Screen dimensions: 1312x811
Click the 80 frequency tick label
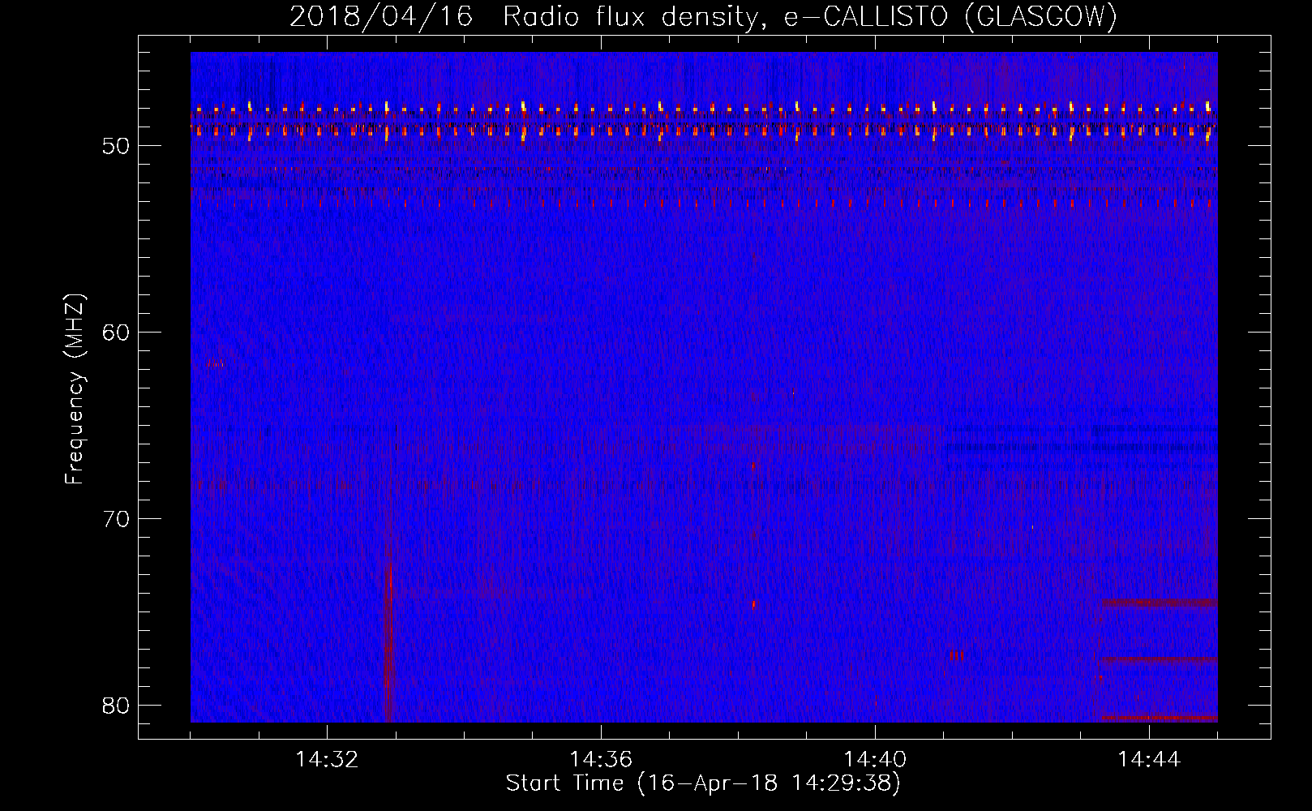tap(116, 706)
